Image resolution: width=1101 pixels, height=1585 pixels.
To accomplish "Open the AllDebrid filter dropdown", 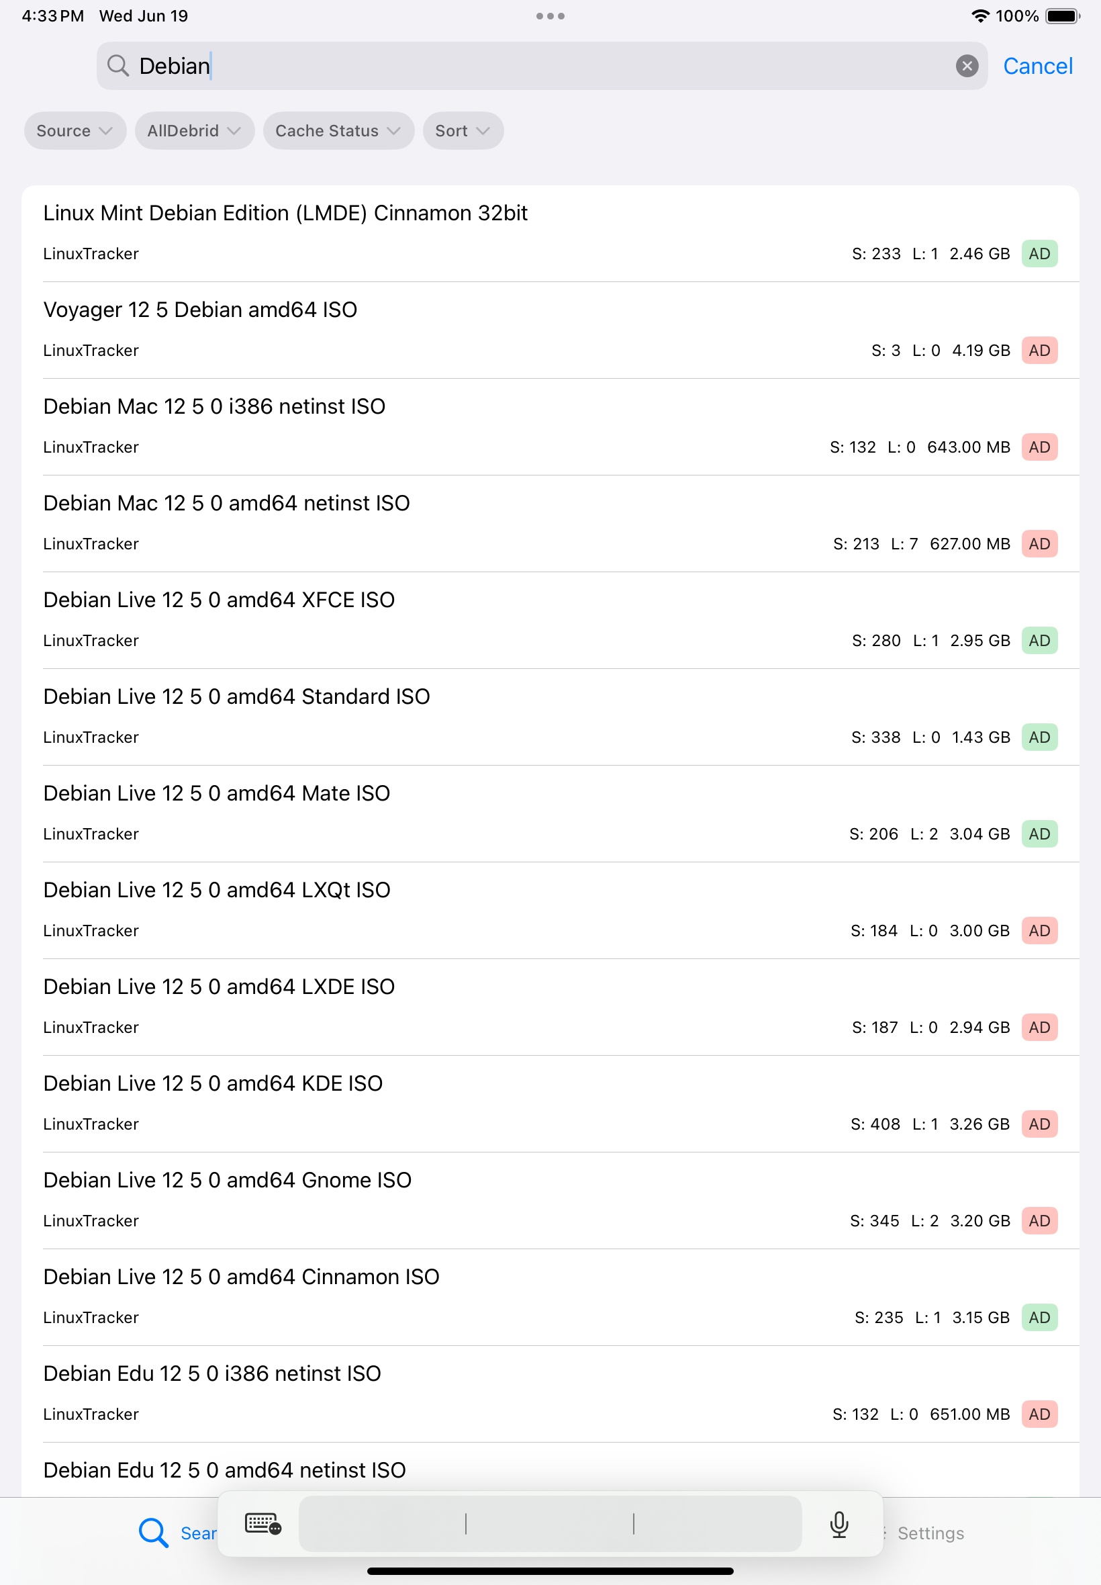I will 194,130.
